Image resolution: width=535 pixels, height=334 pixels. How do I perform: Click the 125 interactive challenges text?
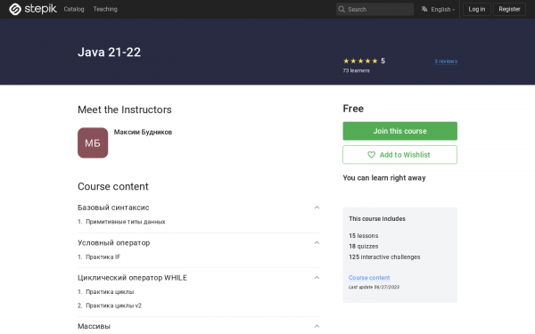[x=384, y=257]
